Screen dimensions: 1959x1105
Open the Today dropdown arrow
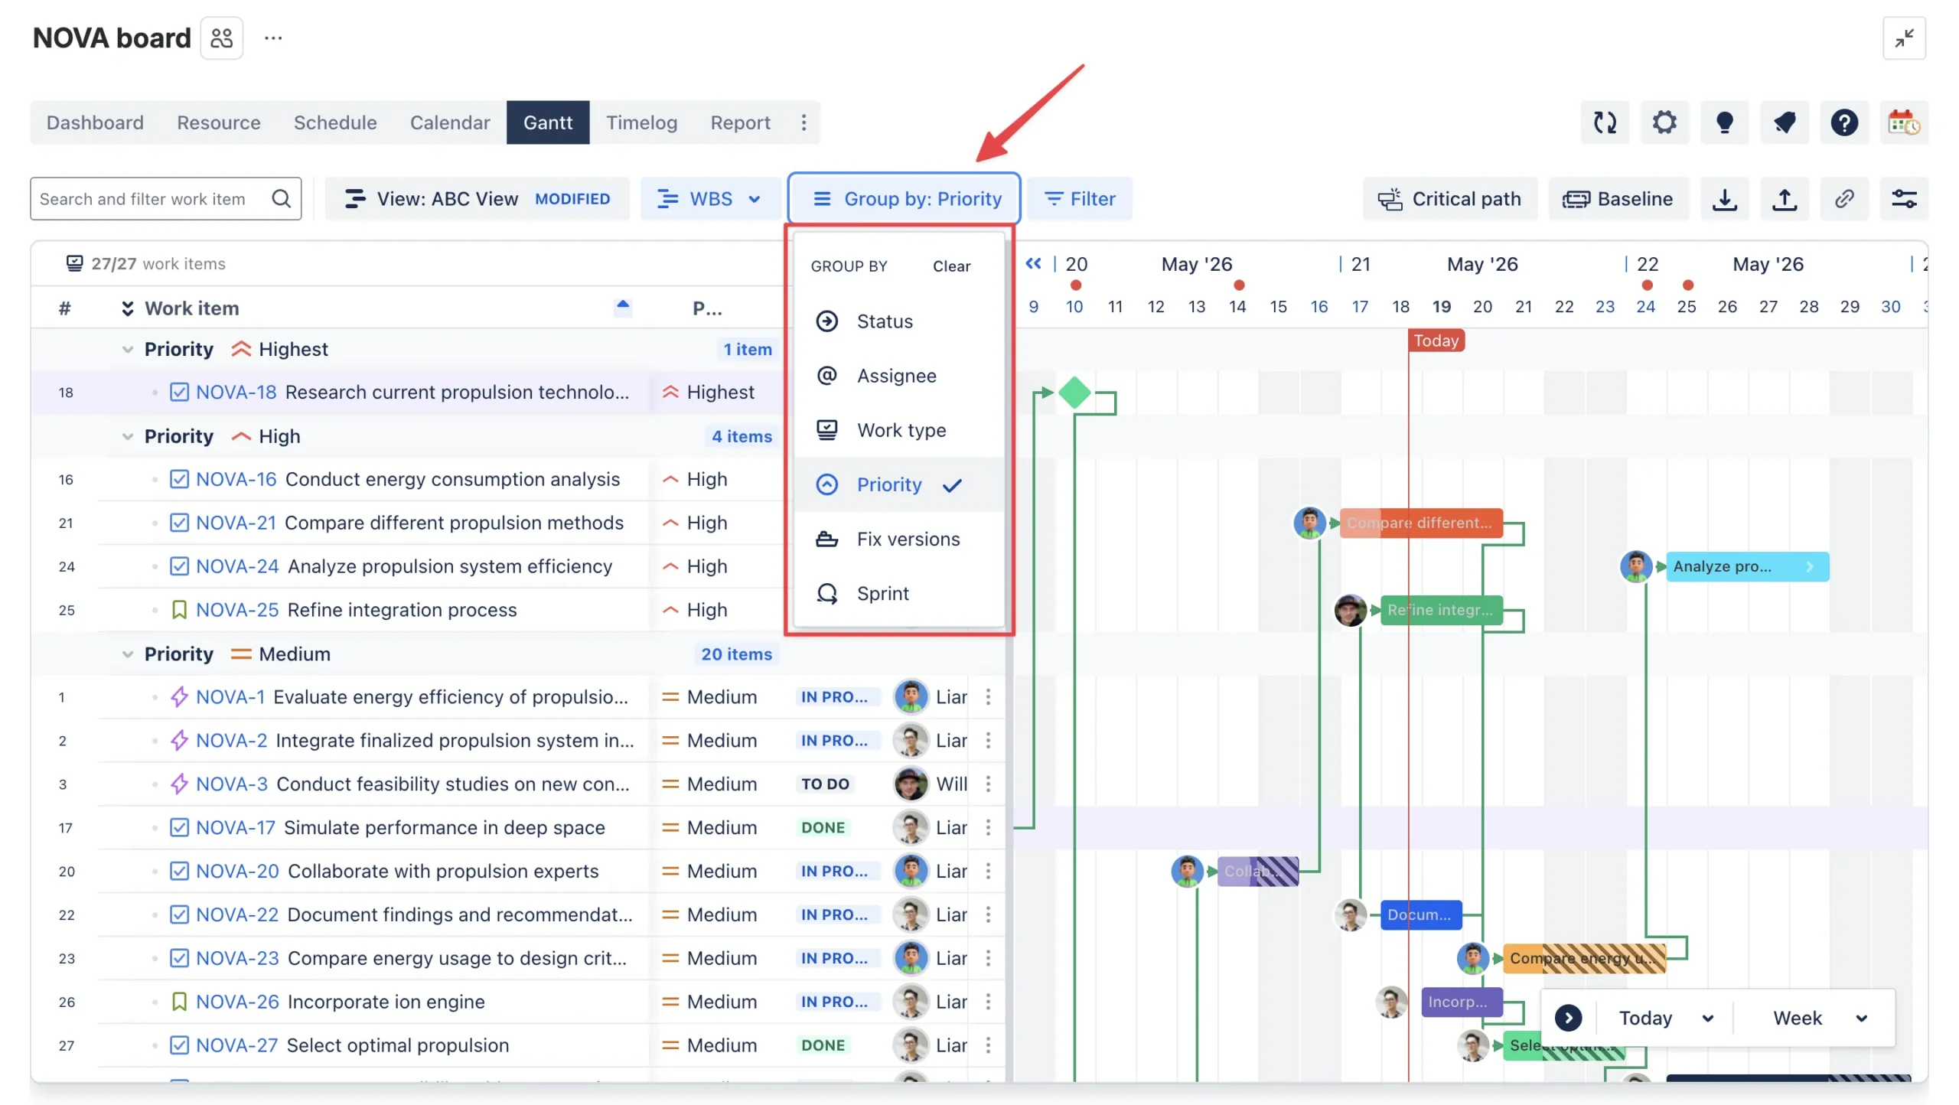(x=1707, y=1018)
